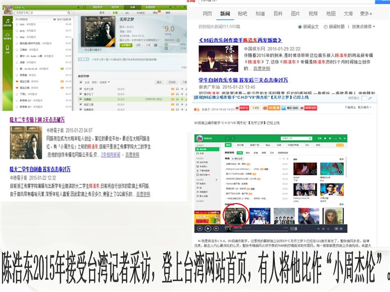390x292 pixels.
Task: Click the refresh icon in the music player title bar
Action: pos(85,7)
